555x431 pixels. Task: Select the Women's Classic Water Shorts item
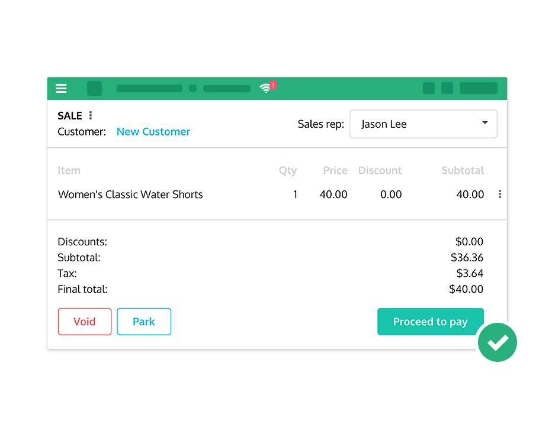click(130, 195)
